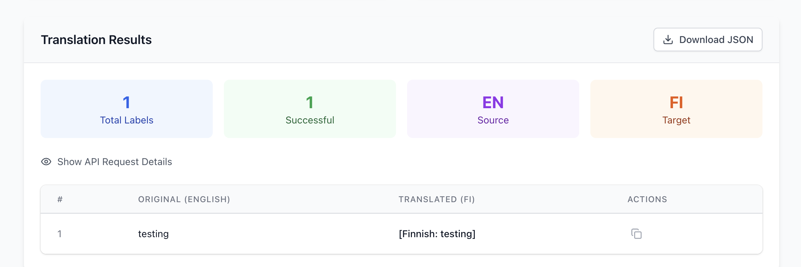Screen dimensions: 801x267
Task: Click the # column header
Action: click(x=60, y=199)
